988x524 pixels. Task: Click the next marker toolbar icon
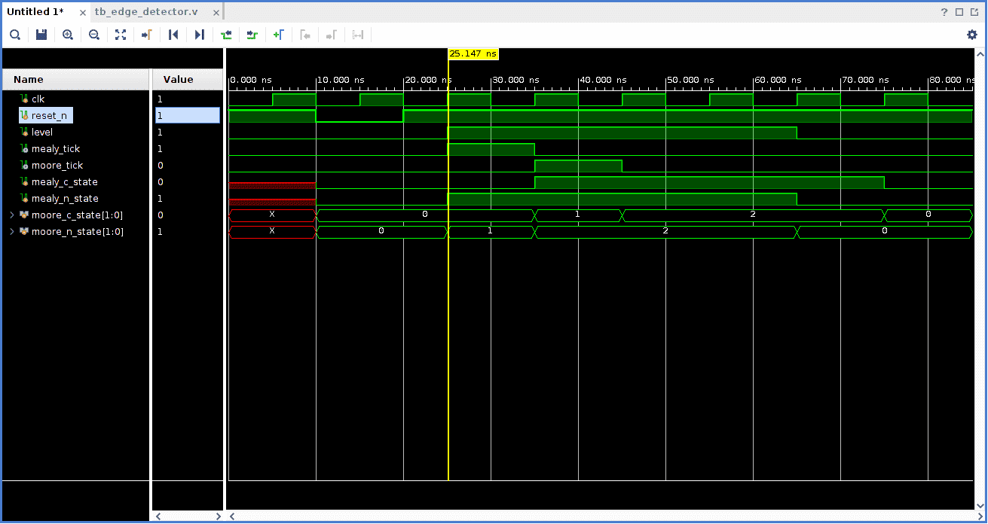(x=332, y=35)
